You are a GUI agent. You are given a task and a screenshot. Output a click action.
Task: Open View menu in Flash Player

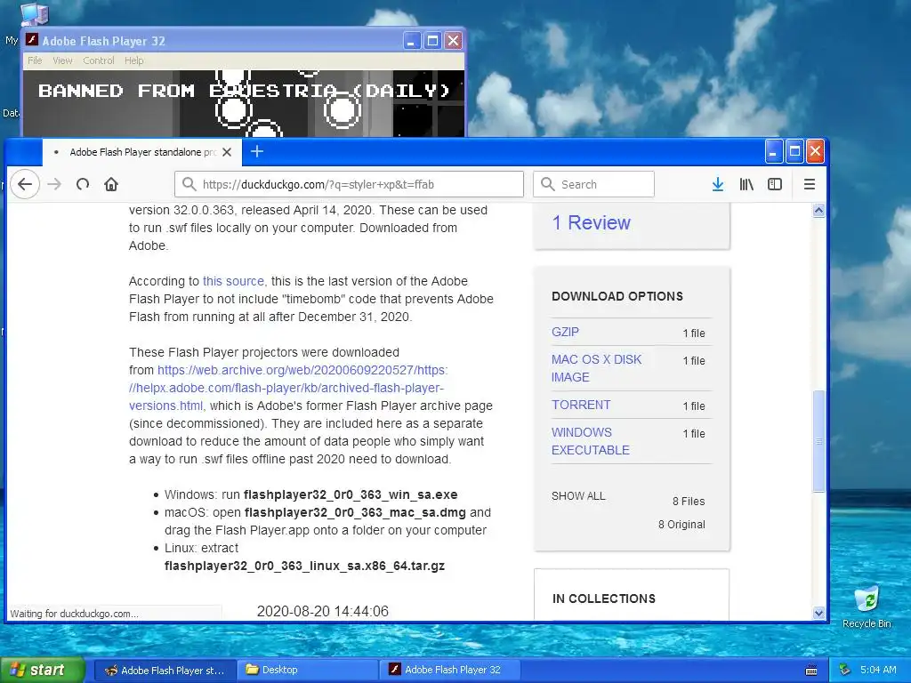[62, 60]
